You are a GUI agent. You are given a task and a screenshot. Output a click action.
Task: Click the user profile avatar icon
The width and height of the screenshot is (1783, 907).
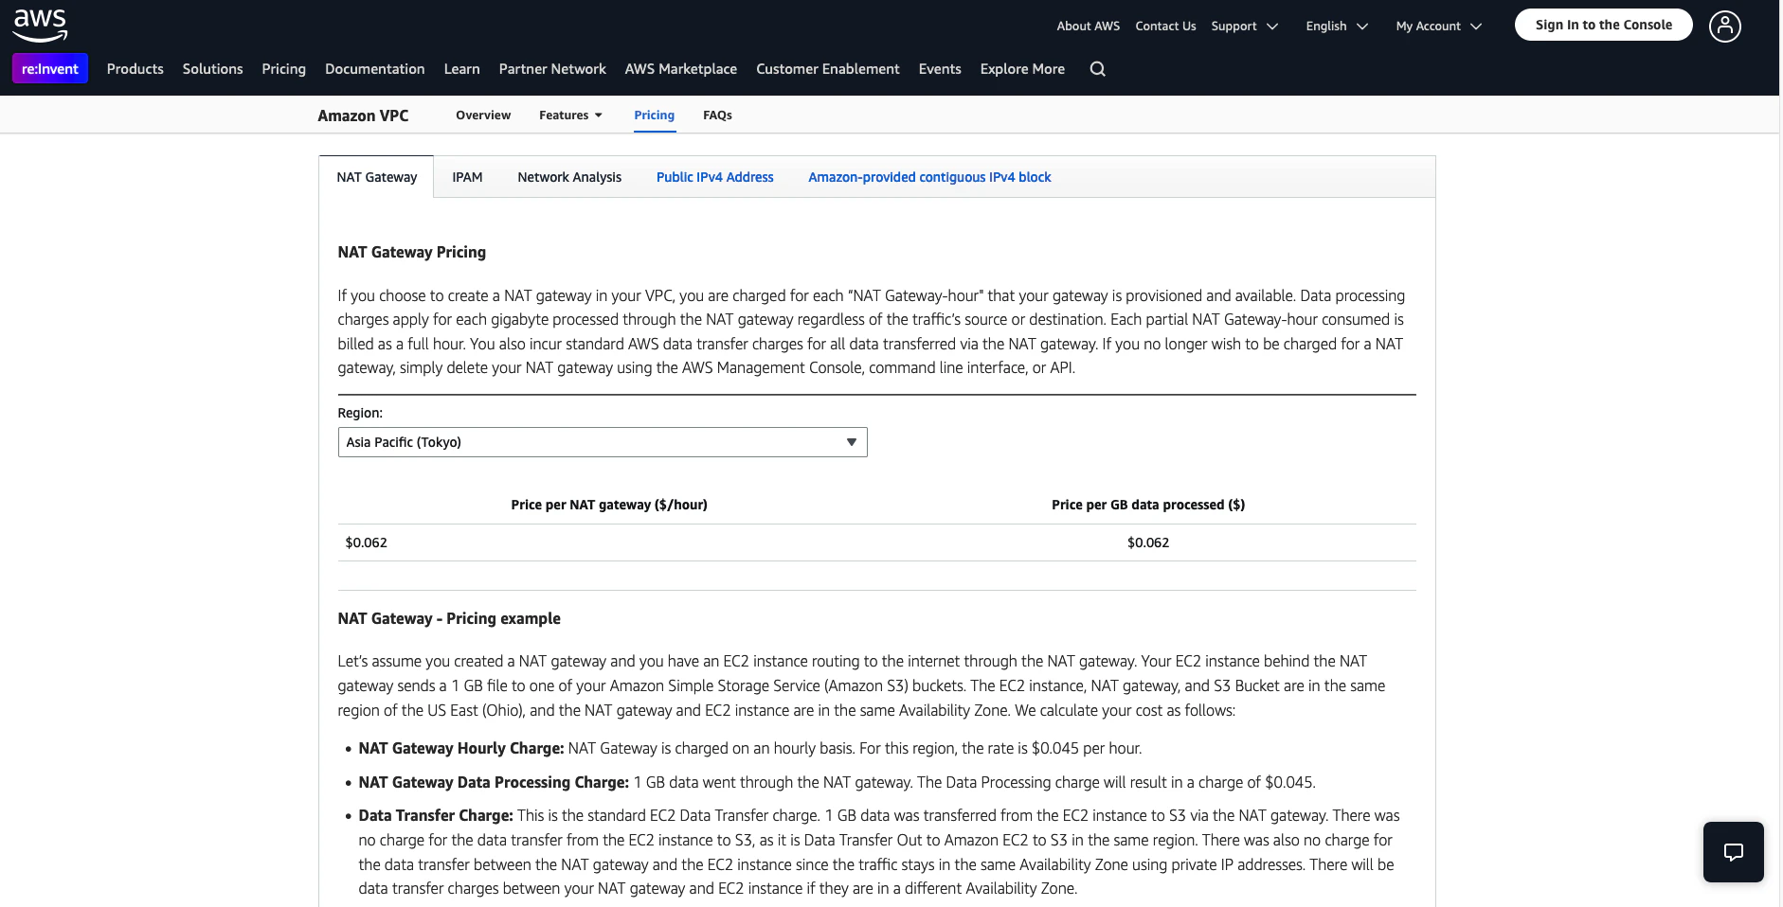[x=1724, y=27]
